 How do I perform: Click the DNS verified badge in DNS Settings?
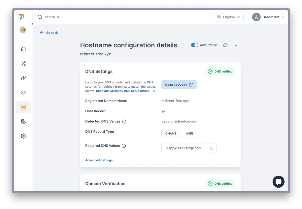pos(220,72)
